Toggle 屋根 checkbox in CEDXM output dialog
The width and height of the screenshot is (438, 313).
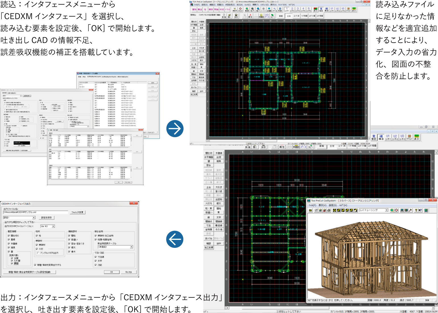pos(9,240)
